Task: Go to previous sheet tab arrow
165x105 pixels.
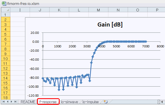Action: tap(8, 102)
